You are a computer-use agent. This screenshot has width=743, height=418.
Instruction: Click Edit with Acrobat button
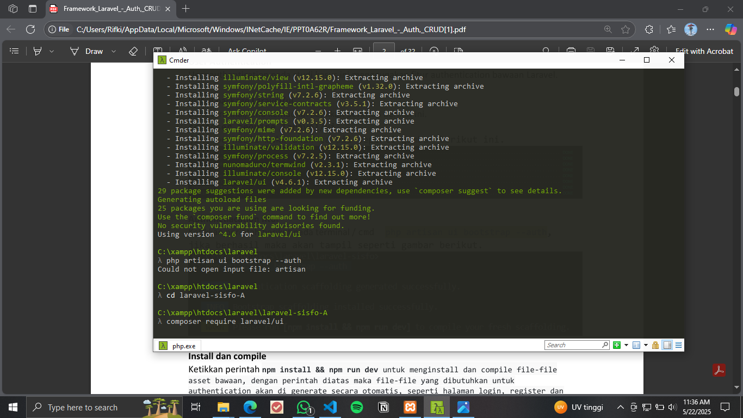coord(704,51)
